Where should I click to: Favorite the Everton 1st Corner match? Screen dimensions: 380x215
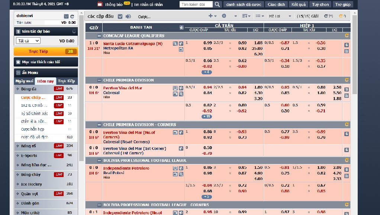click(x=181, y=148)
